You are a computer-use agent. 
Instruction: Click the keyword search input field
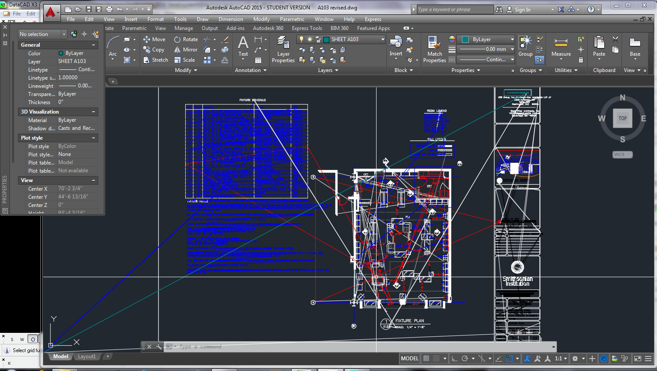click(455, 9)
